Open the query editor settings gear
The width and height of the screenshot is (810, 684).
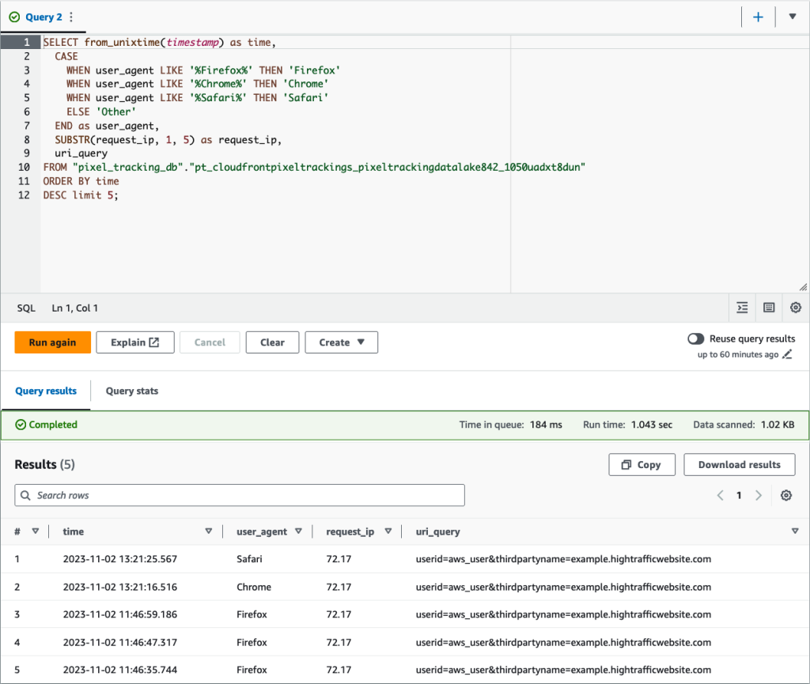795,308
